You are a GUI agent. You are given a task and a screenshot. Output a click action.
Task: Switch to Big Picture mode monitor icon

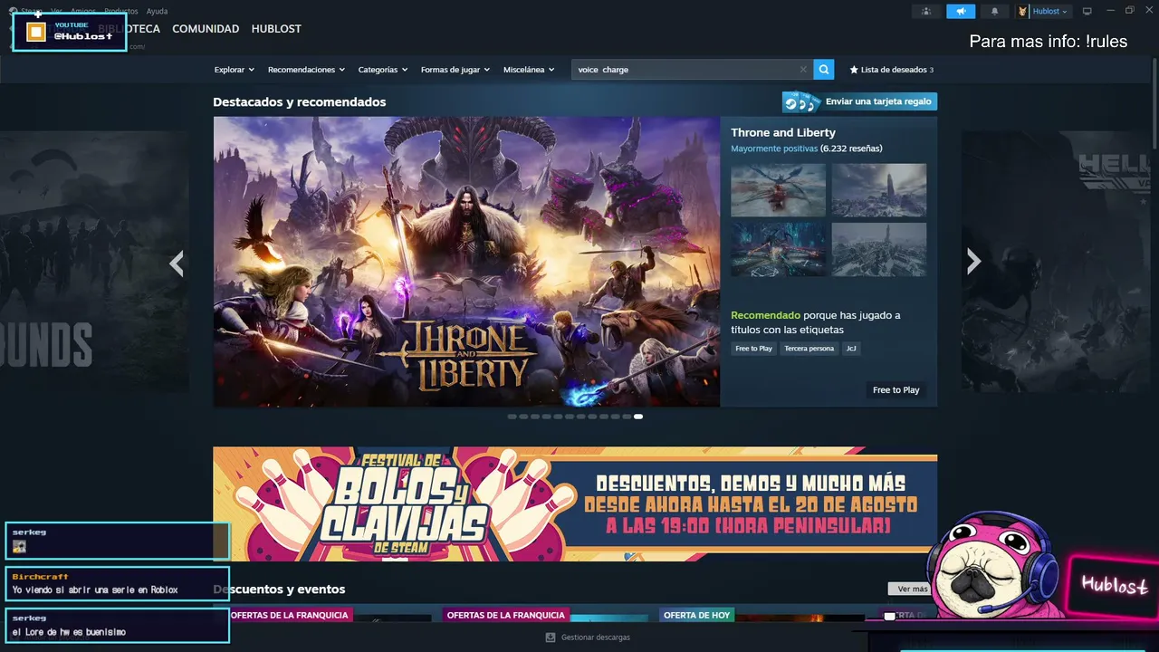tap(1087, 12)
